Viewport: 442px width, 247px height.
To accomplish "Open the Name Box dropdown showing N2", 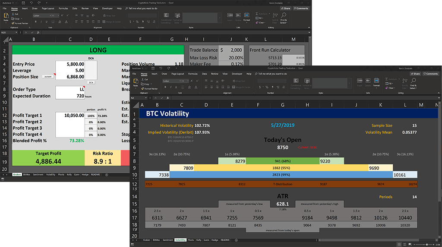I will pos(146,98).
